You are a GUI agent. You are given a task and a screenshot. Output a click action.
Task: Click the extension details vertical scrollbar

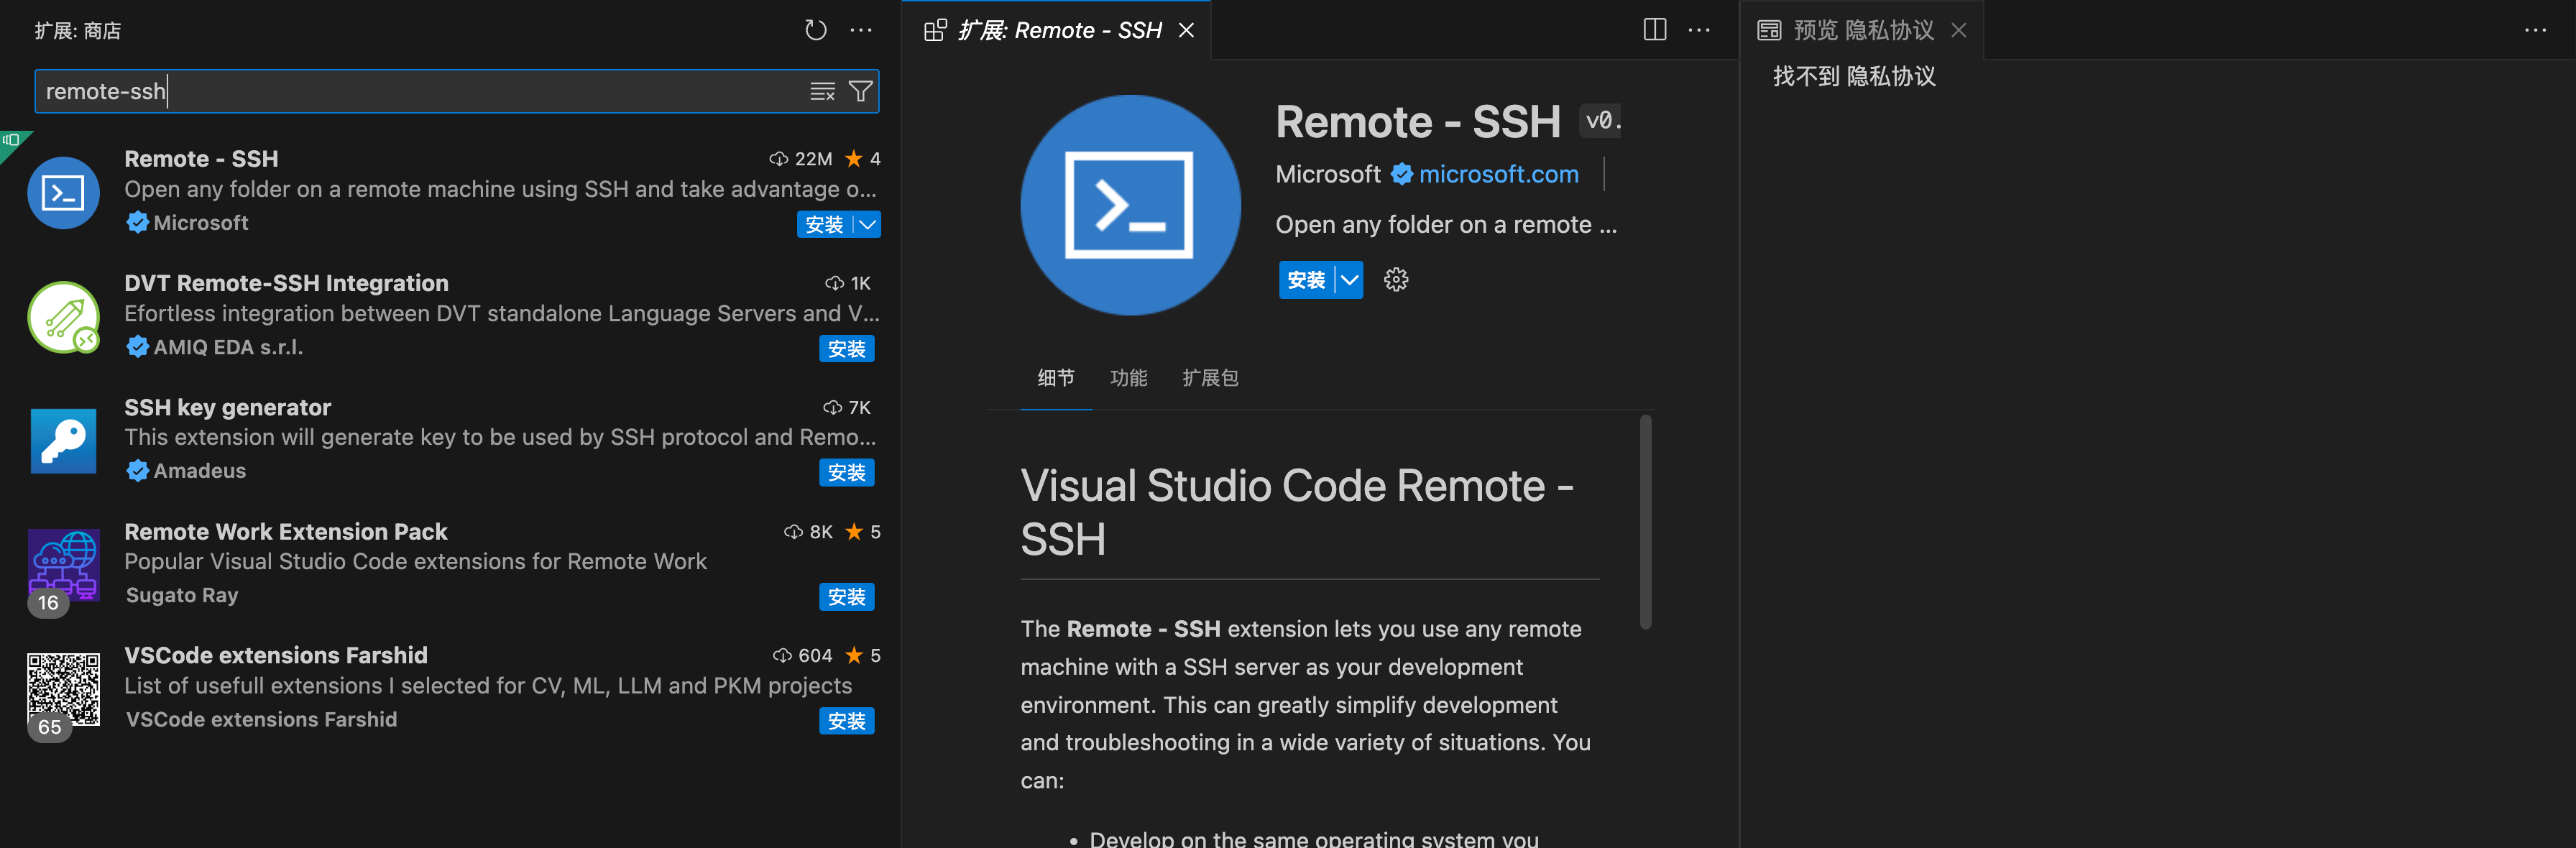1645,522
